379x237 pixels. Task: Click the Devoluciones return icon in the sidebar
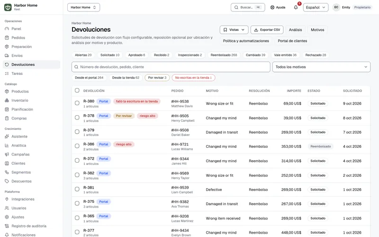click(x=7, y=64)
